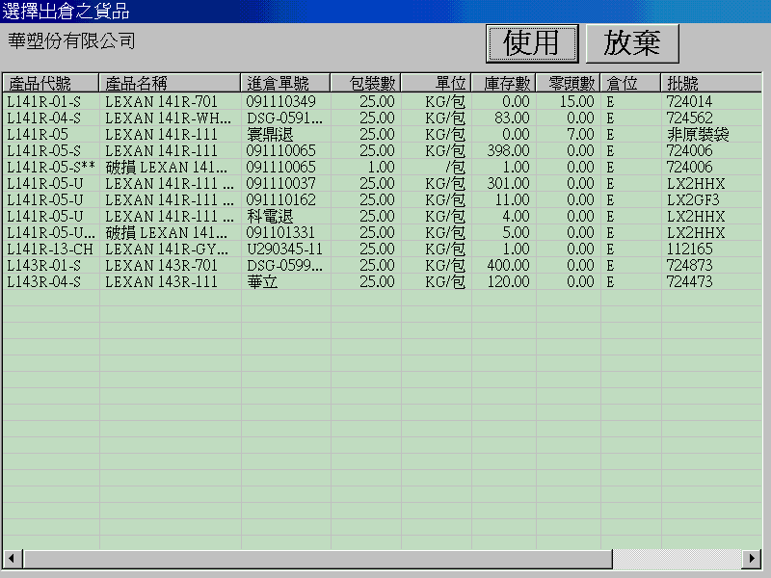
Task: Click package count 1.00 in L141R-05-S** row
Action: (x=381, y=167)
